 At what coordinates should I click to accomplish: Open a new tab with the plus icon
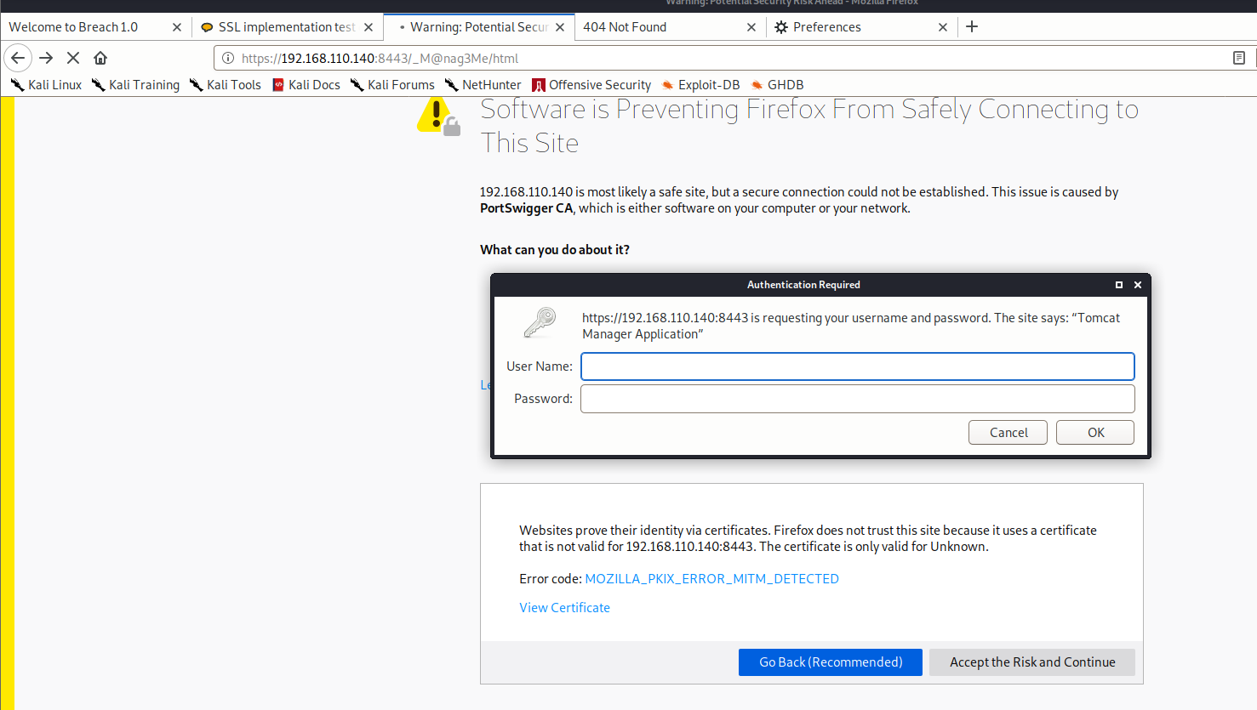[972, 26]
